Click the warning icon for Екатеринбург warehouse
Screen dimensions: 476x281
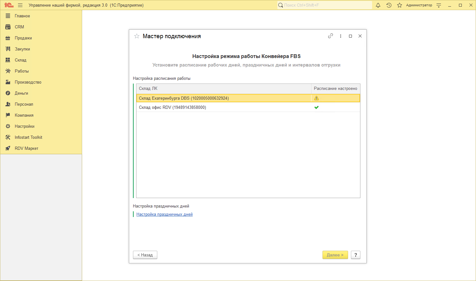pos(316,98)
